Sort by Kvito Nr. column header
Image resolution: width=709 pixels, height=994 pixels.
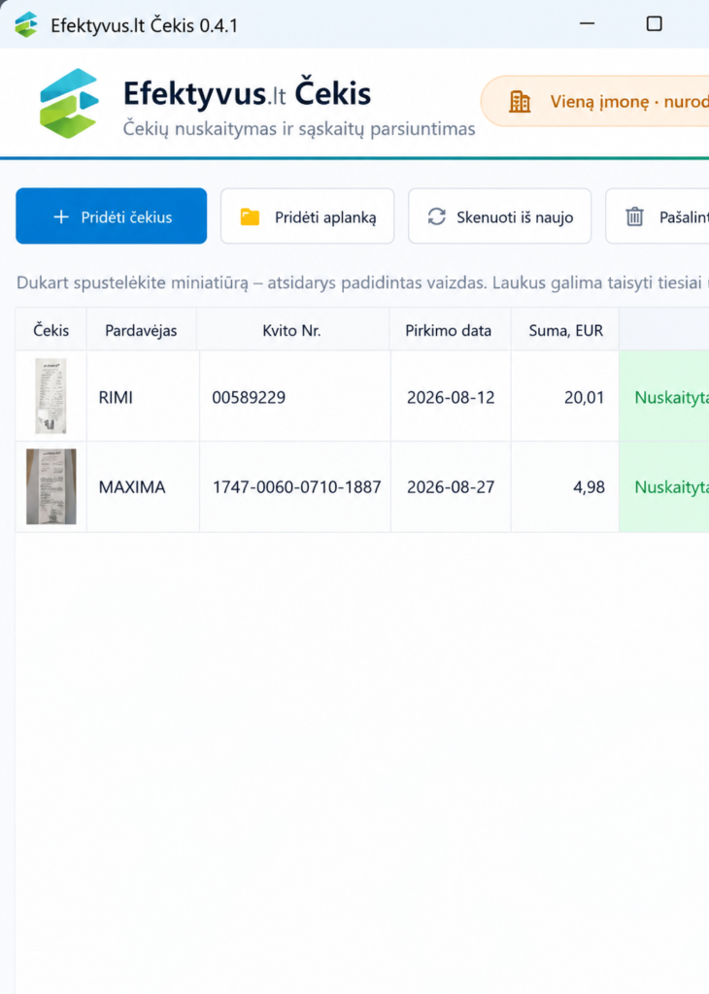coord(291,330)
